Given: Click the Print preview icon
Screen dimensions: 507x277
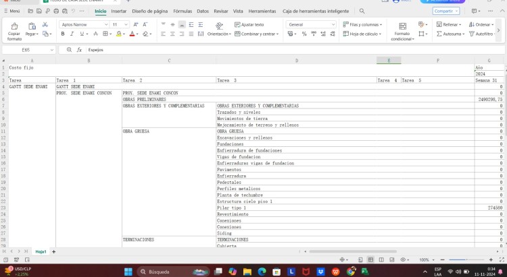Looking at the screenshot, I should (65, 11).
